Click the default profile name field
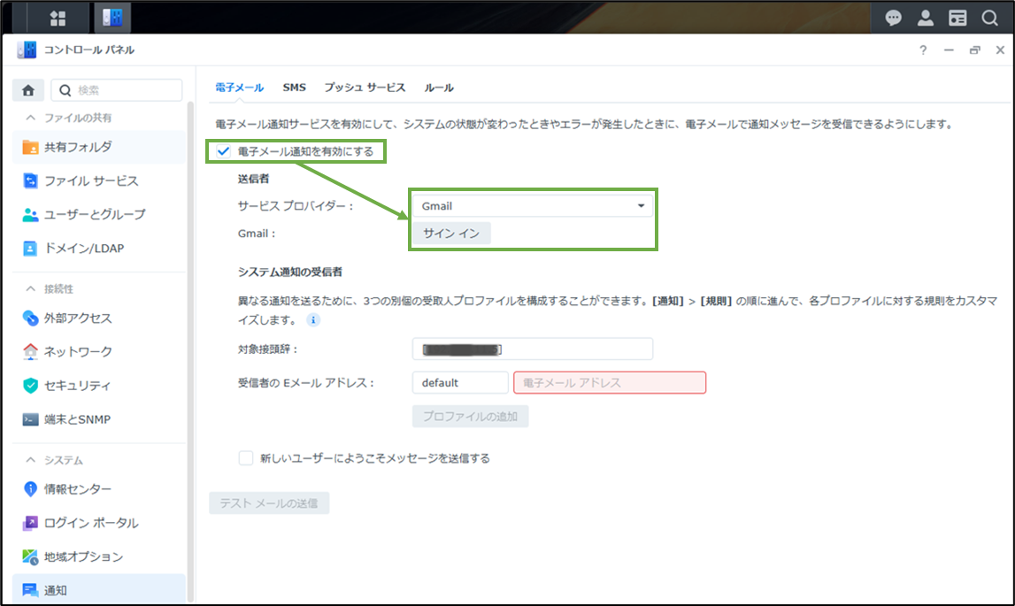The width and height of the screenshot is (1015, 606). pyautogui.click(x=460, y=383)
